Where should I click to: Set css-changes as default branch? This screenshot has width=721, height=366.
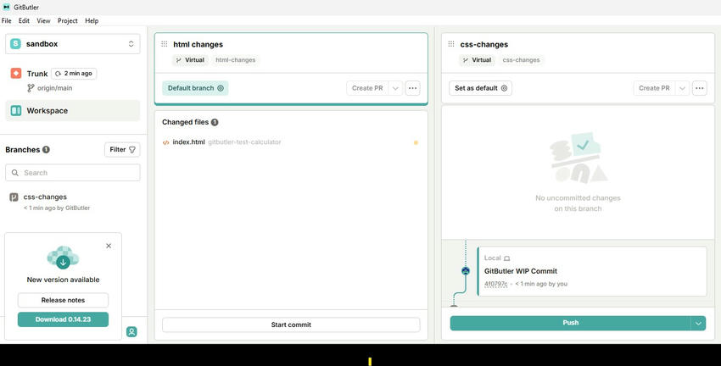pyautogui.click(x=480, y=88)
